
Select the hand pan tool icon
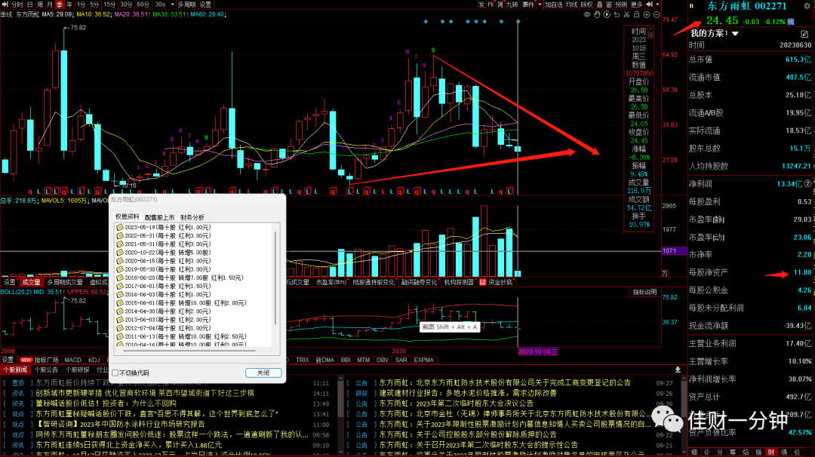(597, 14)
